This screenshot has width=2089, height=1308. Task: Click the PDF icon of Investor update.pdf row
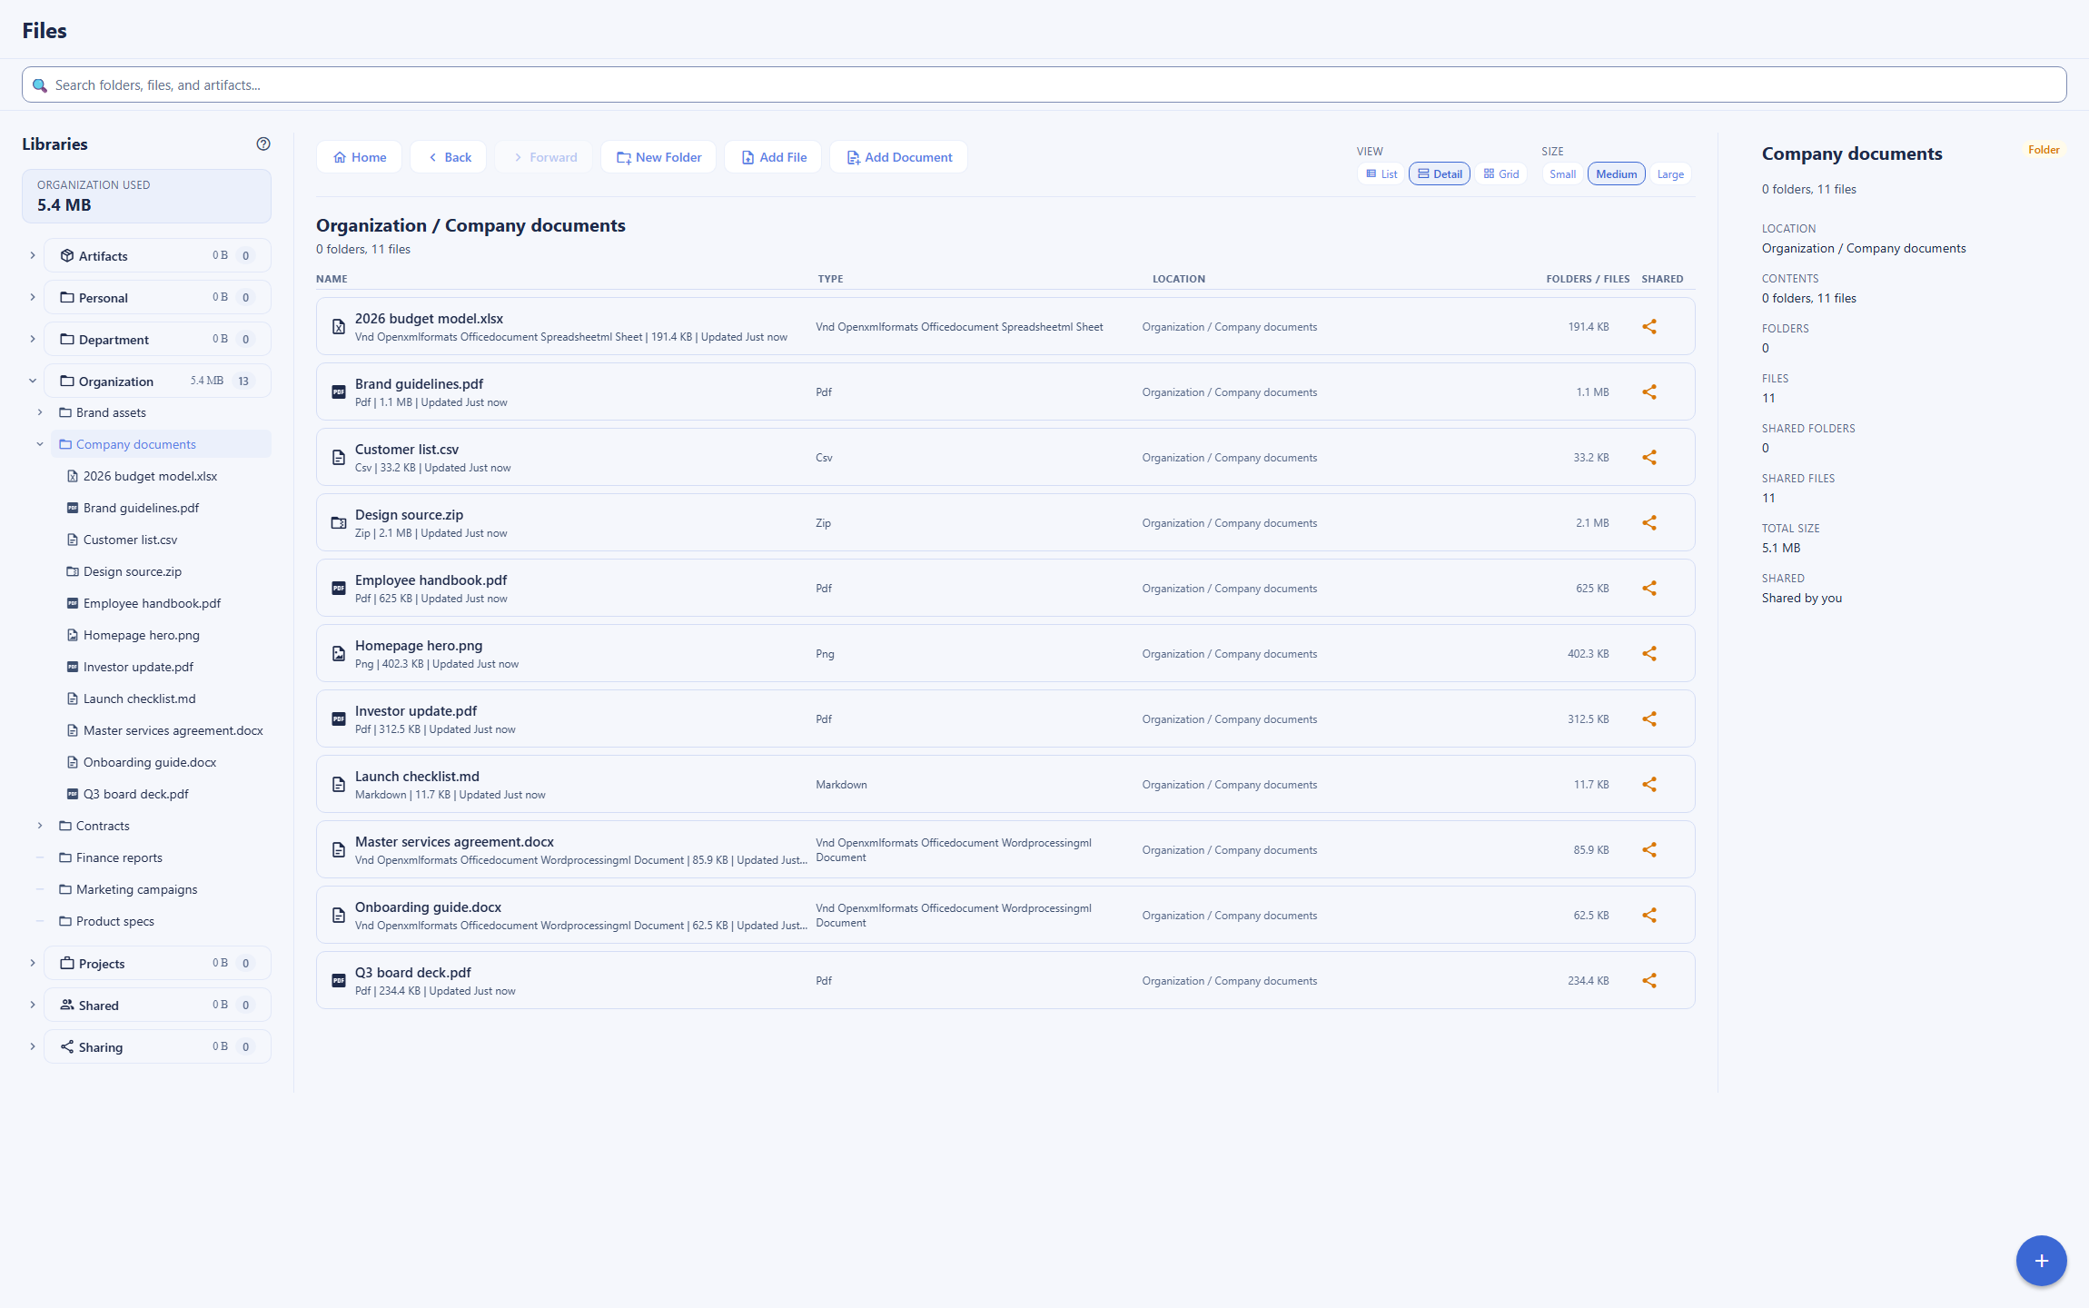(339, 719)
